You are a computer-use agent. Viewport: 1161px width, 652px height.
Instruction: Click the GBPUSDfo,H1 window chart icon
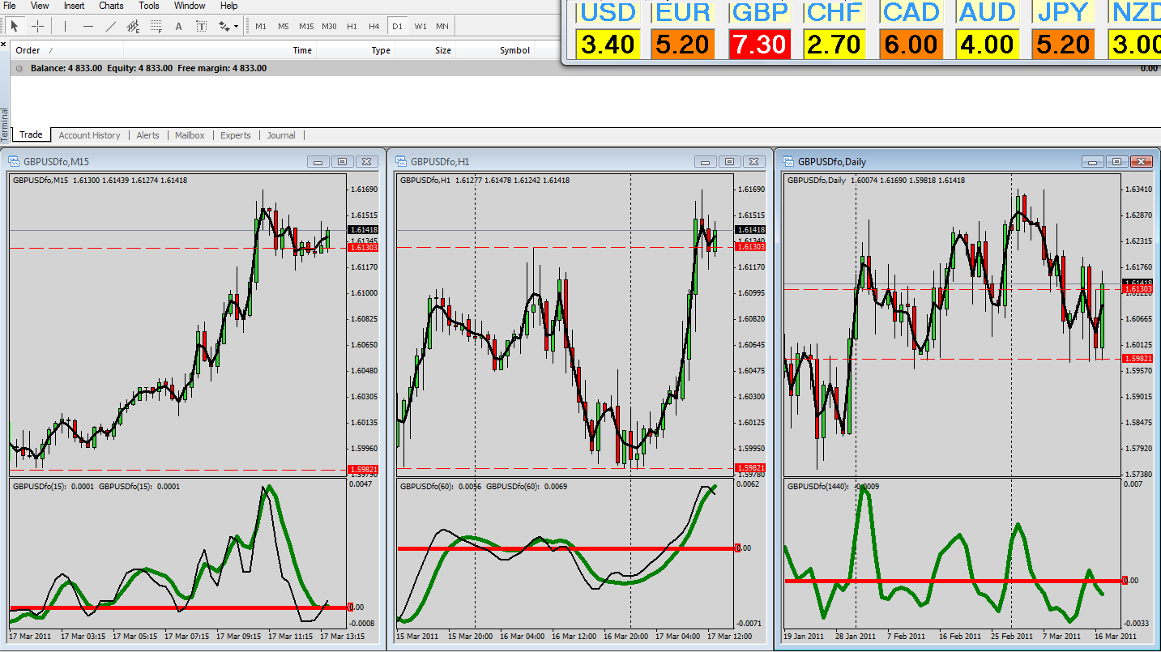pos(400,161)
